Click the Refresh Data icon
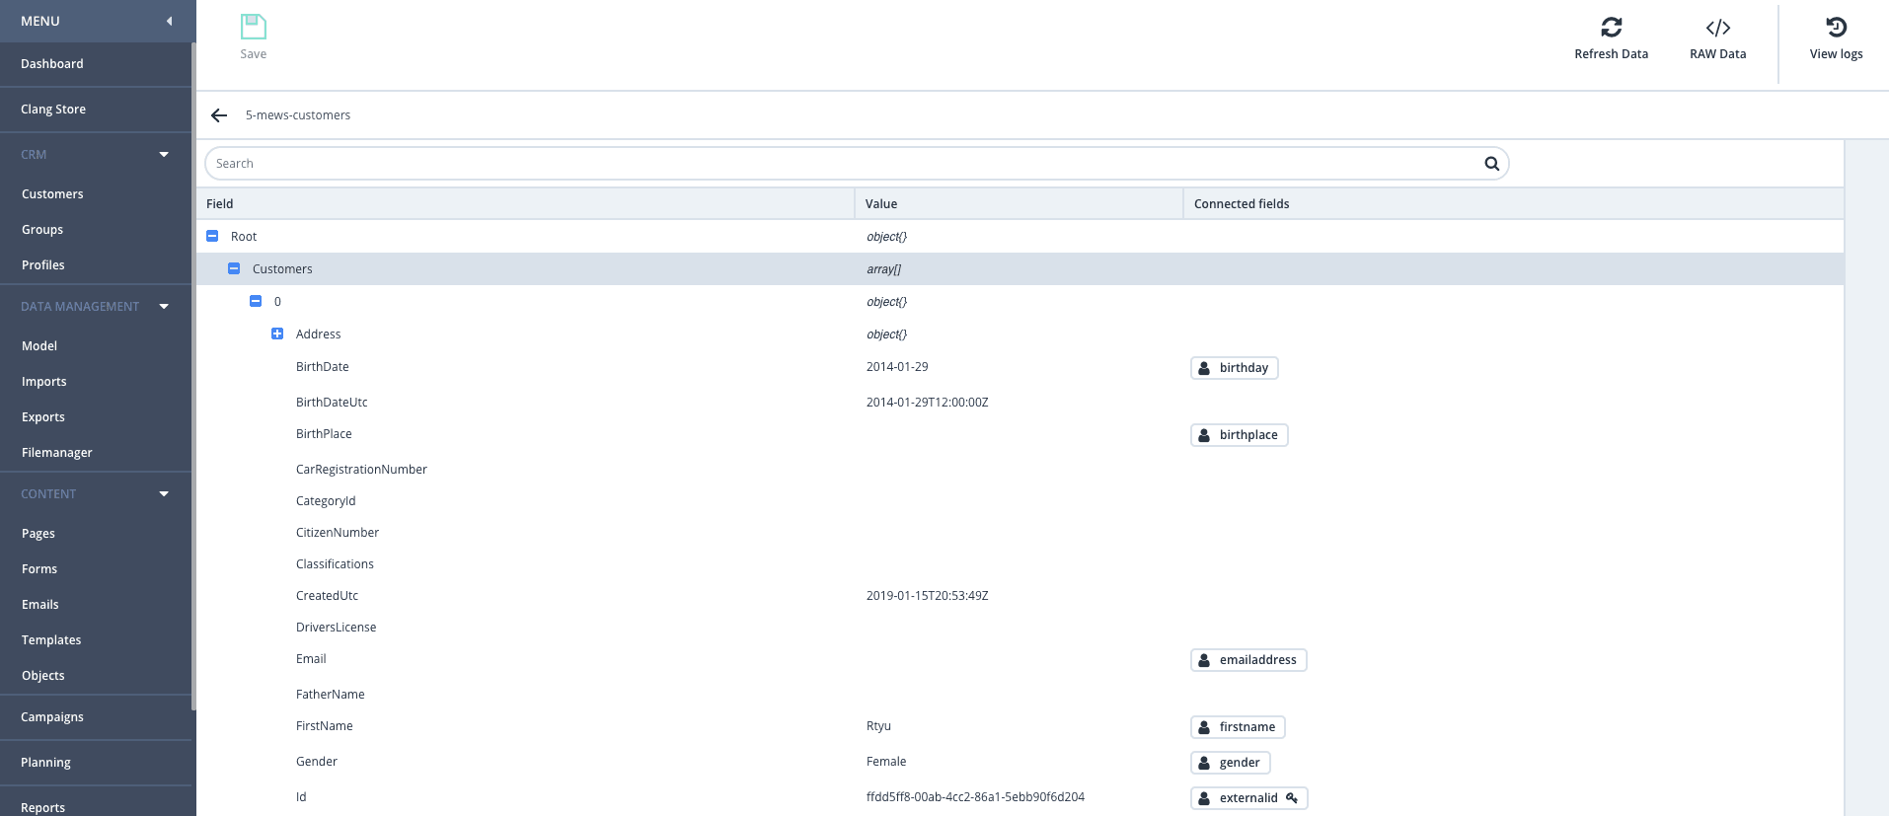This screenshot has width=1889, height=816. (x=1612, y=27)
